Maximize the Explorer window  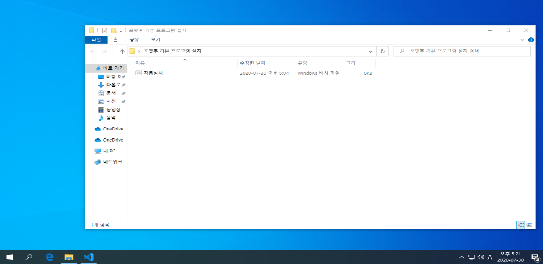point(508,30)
